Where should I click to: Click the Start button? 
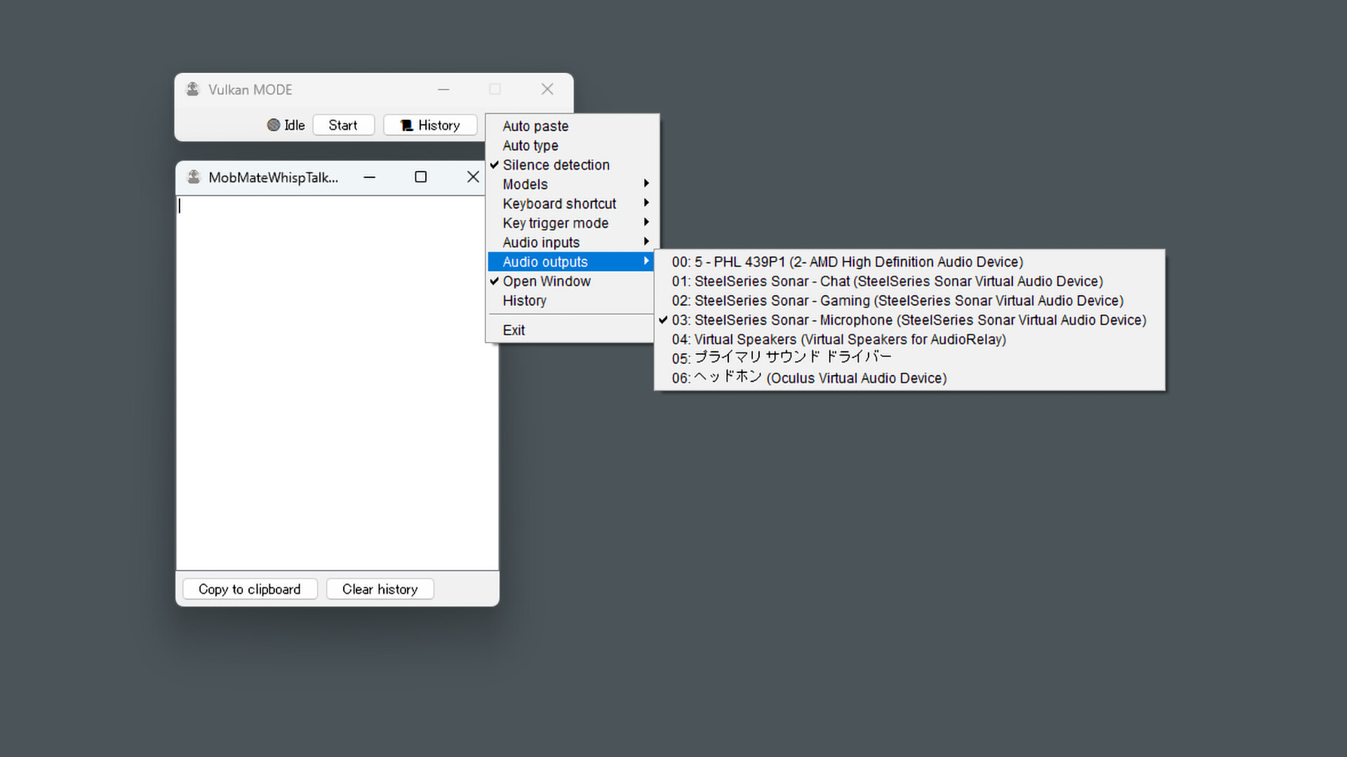pyautogui.click(x=343, y=125)
